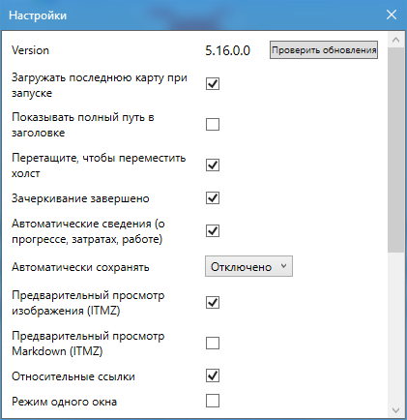The width and height of the screenshot is (407, 420).
Task: Uncheck Перетащите, чтобы переместить холст option
Action: pyautogui.click(x=213, y=165)
